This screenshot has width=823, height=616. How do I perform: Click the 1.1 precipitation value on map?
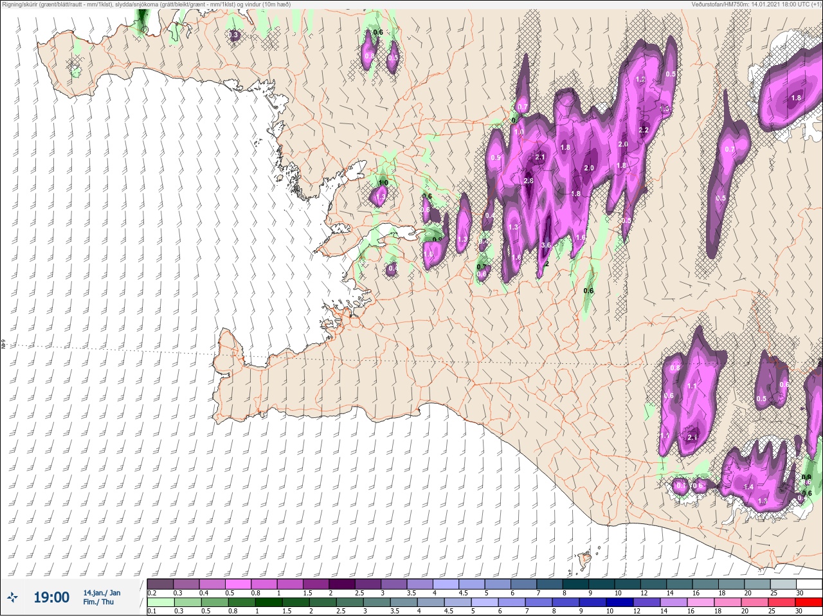692,386
